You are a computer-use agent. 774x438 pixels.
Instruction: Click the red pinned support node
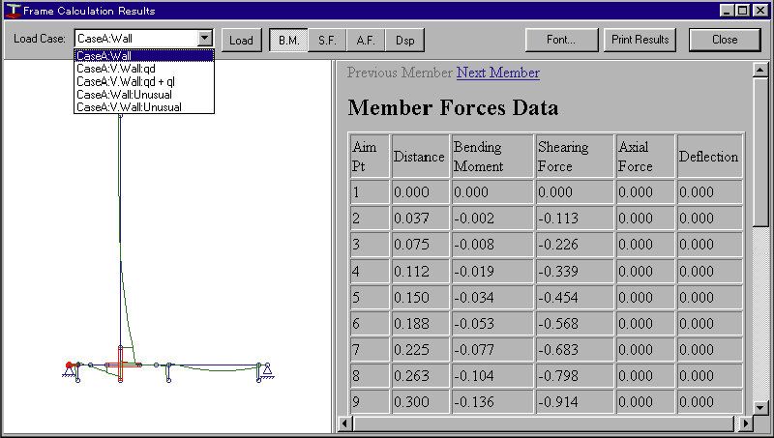tap(70, 365)
